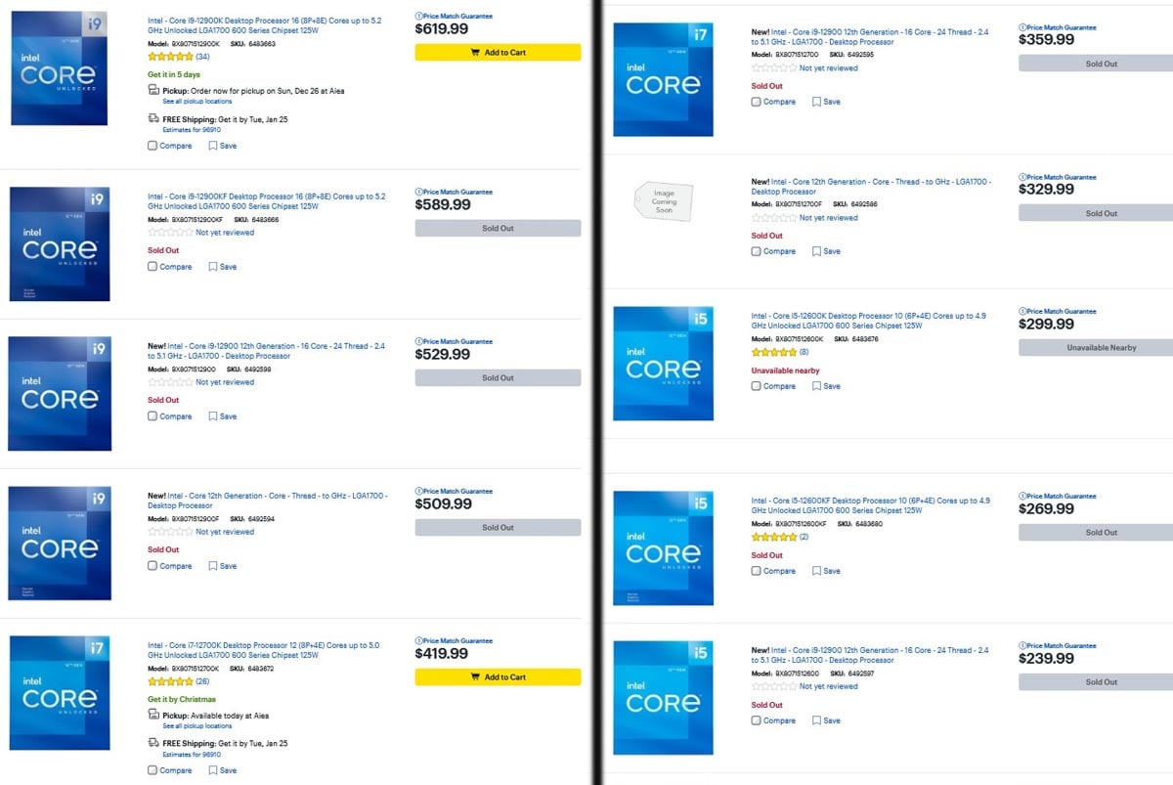Click star rating for i9-12900K (34 reviews)
1173x785 pixels.
point(170,57)
